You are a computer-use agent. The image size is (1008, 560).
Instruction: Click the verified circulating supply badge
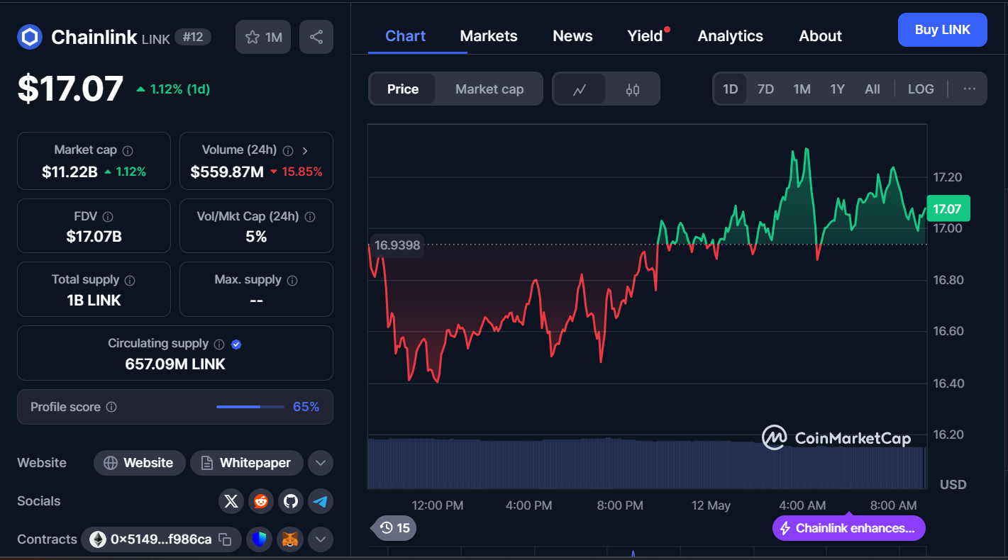(x=237, y=344)
